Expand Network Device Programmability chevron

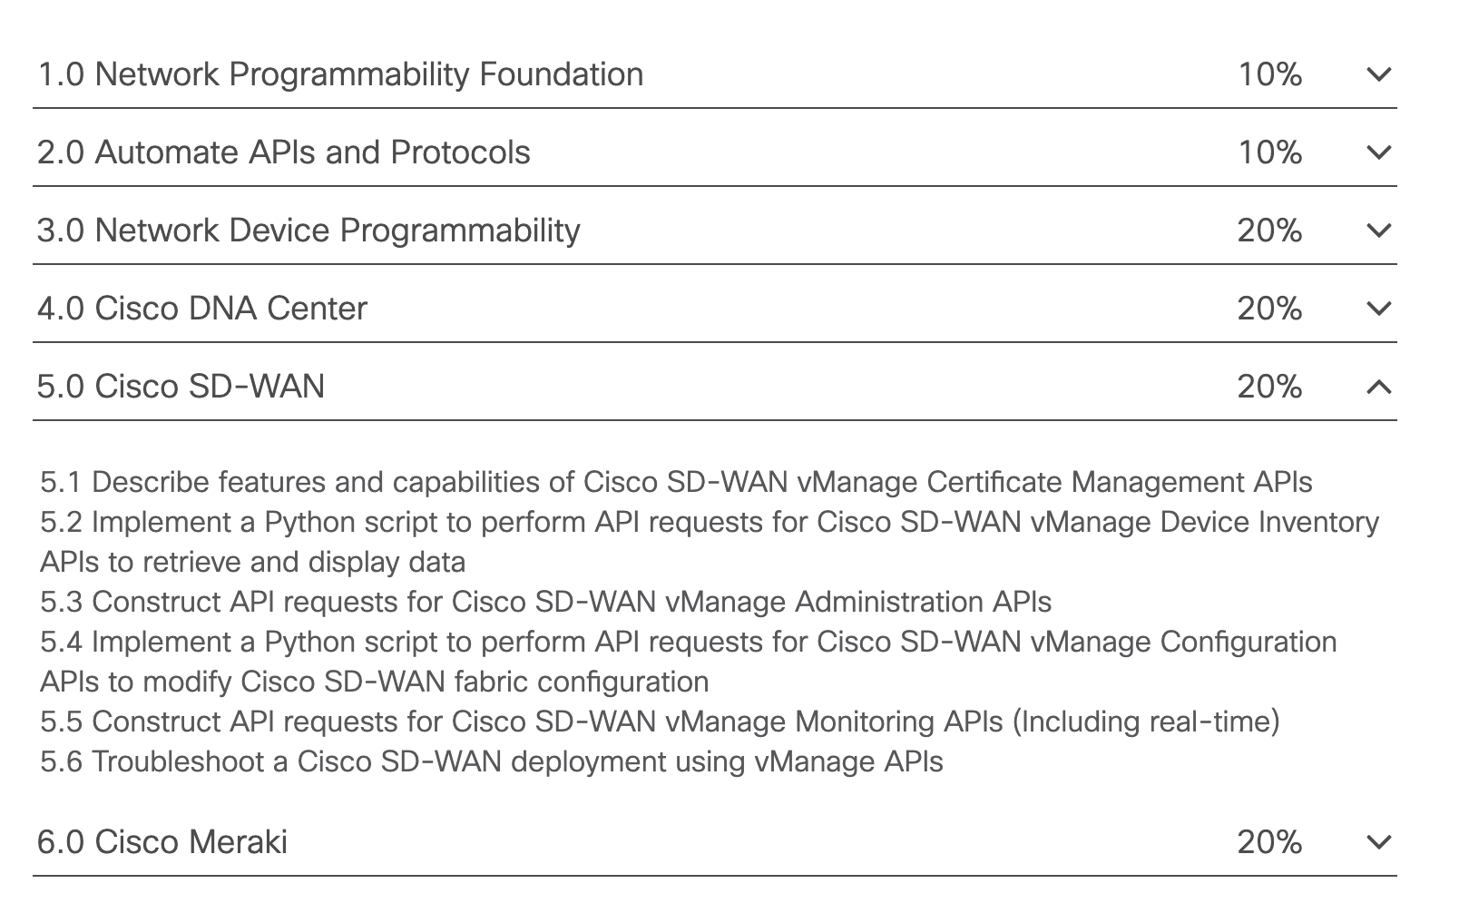[x=1378, y=231]
